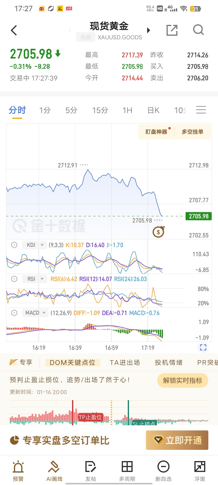Tap the 盯盘神器 chart tool button
The width and height of the screenshot is (218, 485).
click(x=156, y=132)
